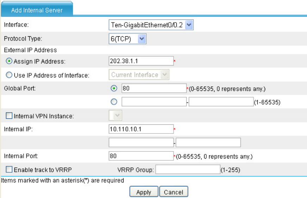Screen dimensions: 307x198
Task: Click the Internal IP field 10.110.10.1
Action: click(141, 129)
